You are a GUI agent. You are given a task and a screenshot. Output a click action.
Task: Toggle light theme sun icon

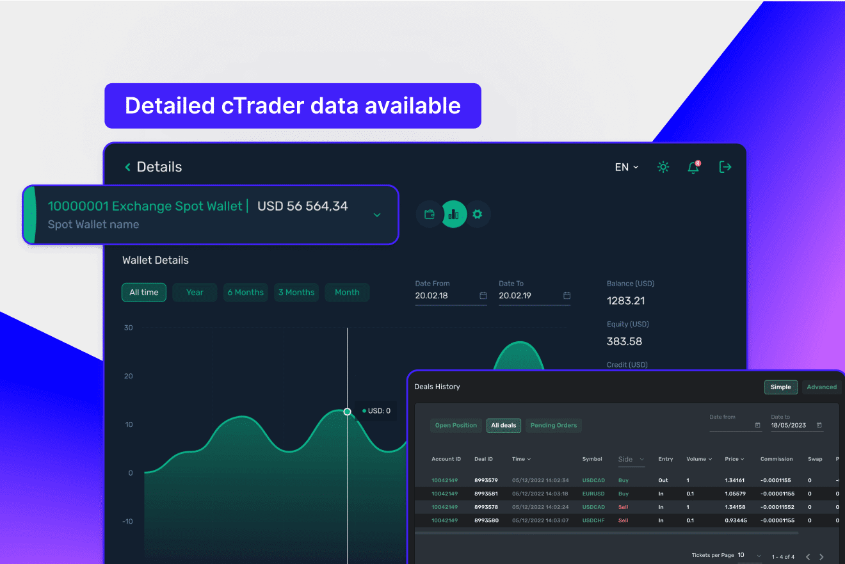tap(663, 167)
